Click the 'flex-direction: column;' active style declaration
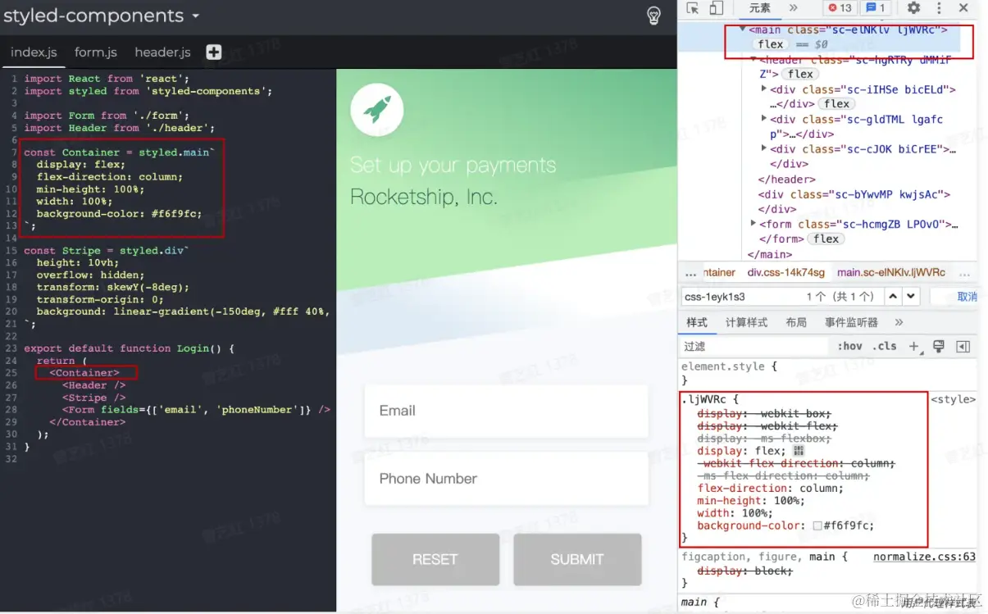Screen dimensions: 988x614 (x=770, y=489)
